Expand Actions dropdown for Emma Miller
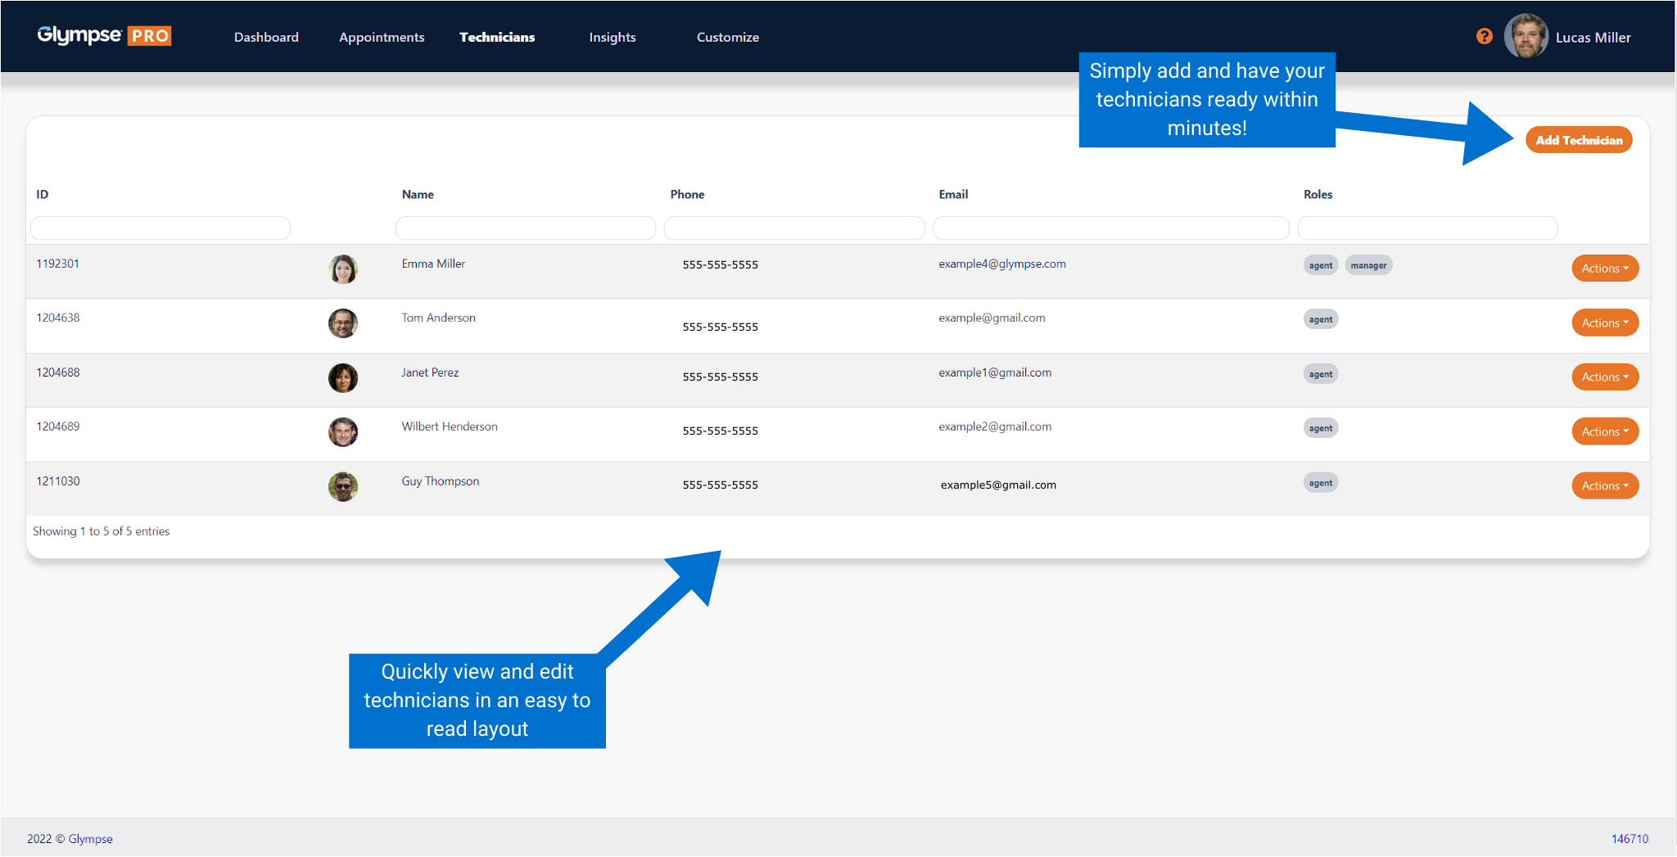Viewport: 1677px width, 857px height. tap(1604, 268)
